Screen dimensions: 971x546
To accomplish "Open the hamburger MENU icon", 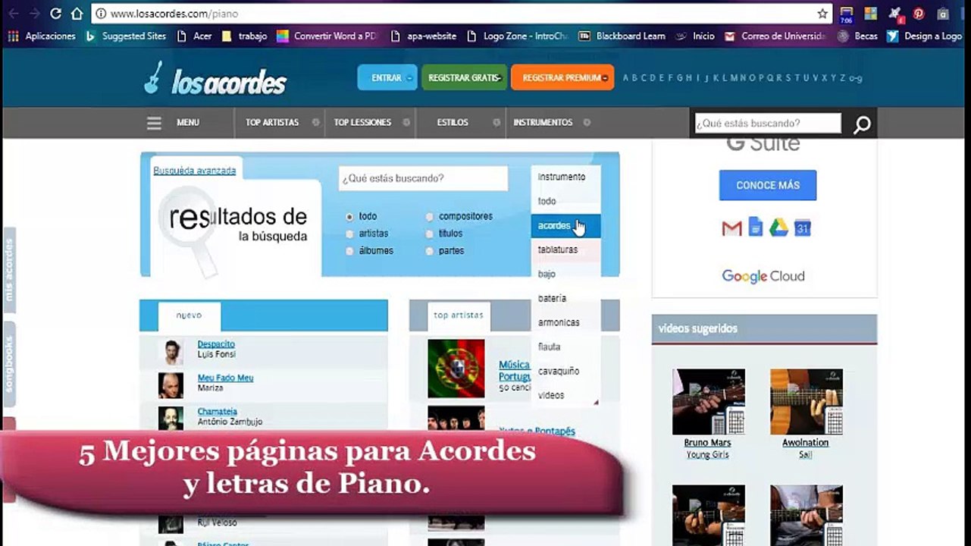I will pyautogui.click(x=154, y=123).
